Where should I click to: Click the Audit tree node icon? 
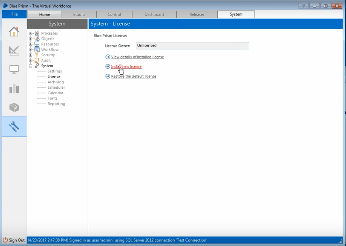37,60
